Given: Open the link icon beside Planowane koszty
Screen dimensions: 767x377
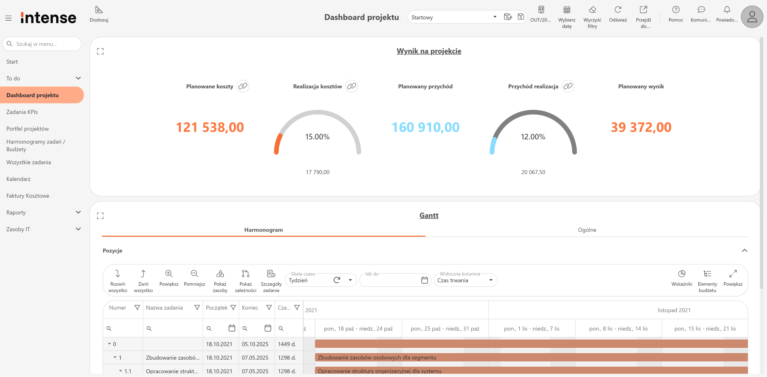Looking at the screenshot, I should 243,86.
